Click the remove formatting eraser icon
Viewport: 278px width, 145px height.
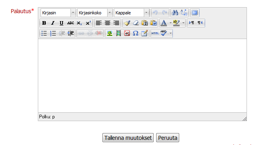136,23
